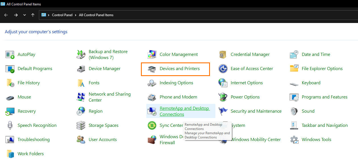
Task: Open the Keyboard link text
Action: [x=311, y=83]
